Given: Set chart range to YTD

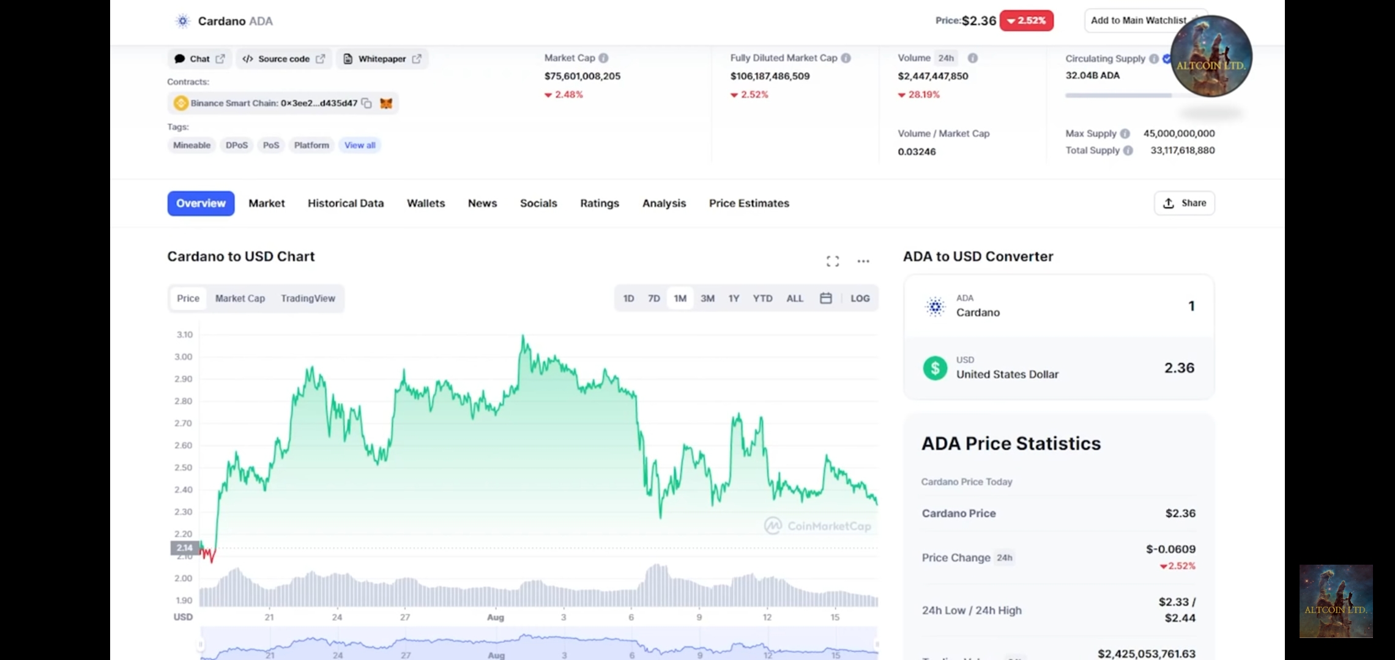Looking at the screenshot, I should 762,299.
